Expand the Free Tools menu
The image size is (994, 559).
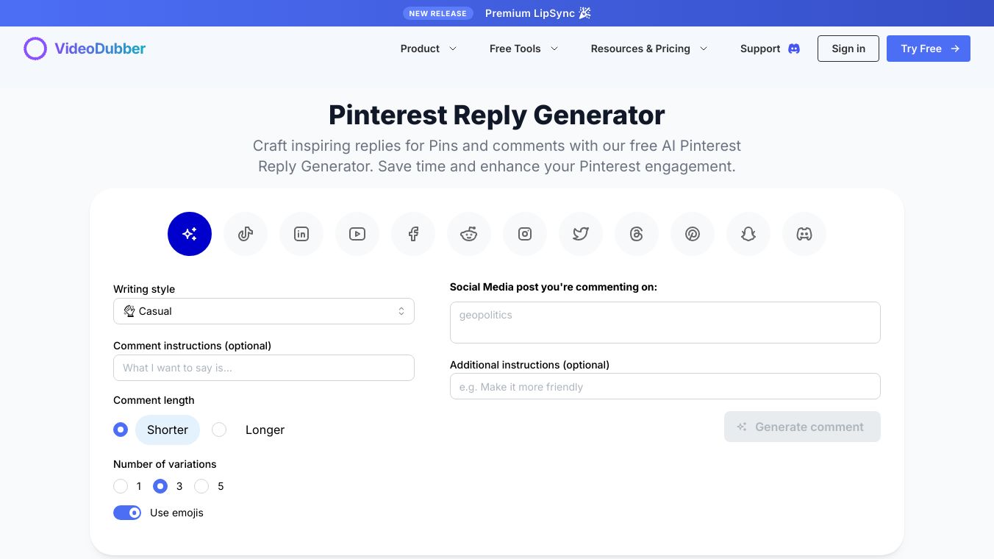pos(523,49)
